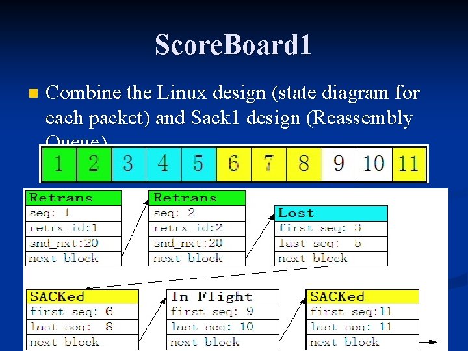Click the 'first seq: 3' row
This screenshot has height=351, width=468.
point(331,229)
